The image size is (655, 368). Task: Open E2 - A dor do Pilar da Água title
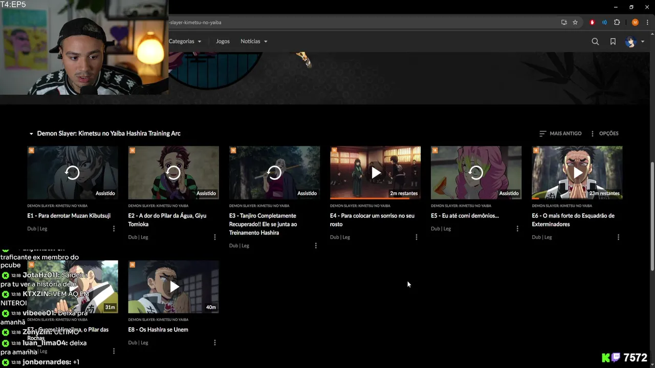[x=167, y=220]
